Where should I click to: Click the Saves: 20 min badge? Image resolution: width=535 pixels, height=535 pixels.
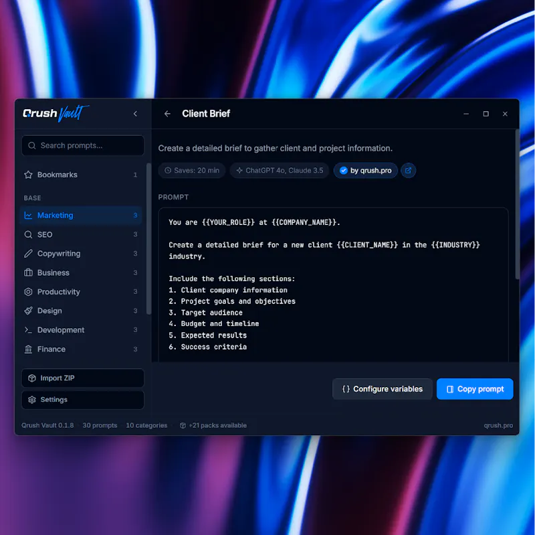(192, 171)
